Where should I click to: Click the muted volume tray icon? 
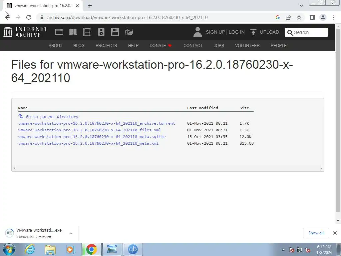click(307, 250)
